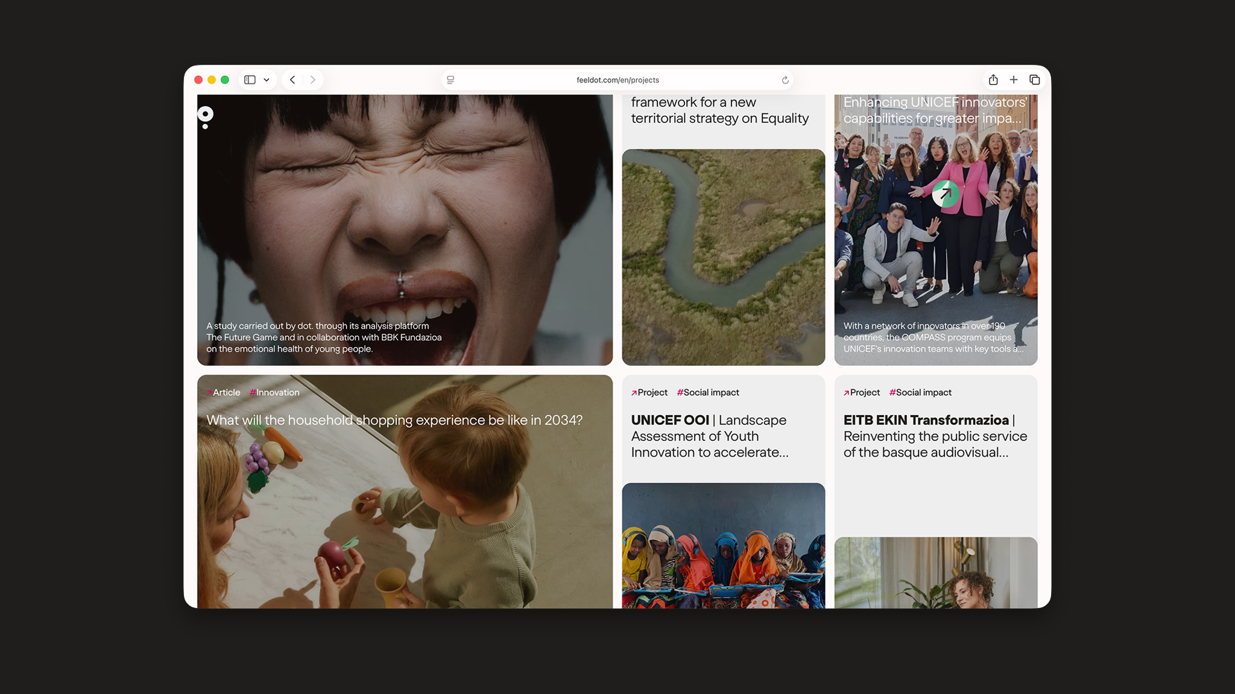Click the Share icon in the toolbar

point(993,80)
